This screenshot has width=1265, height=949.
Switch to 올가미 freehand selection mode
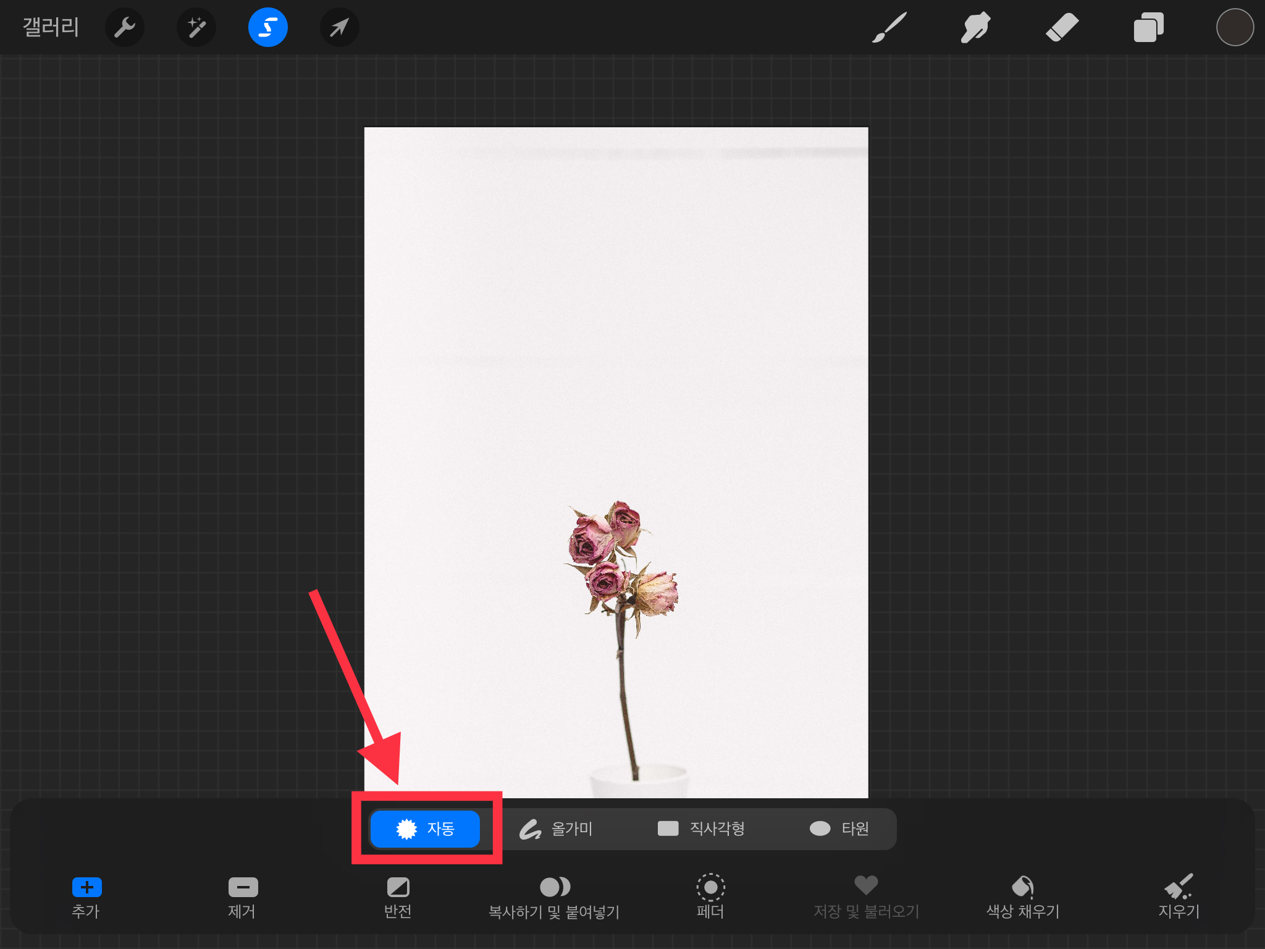(556, 829)
